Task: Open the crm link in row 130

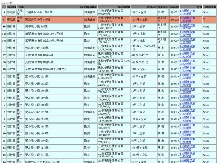Action: (x=187, y=41)
